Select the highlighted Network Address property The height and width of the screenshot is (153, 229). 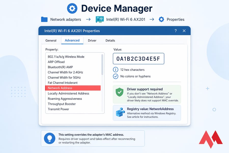coord(73,88)
